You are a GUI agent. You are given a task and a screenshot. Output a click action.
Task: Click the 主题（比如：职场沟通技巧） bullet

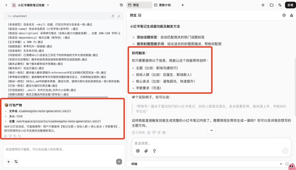(157, 68)
